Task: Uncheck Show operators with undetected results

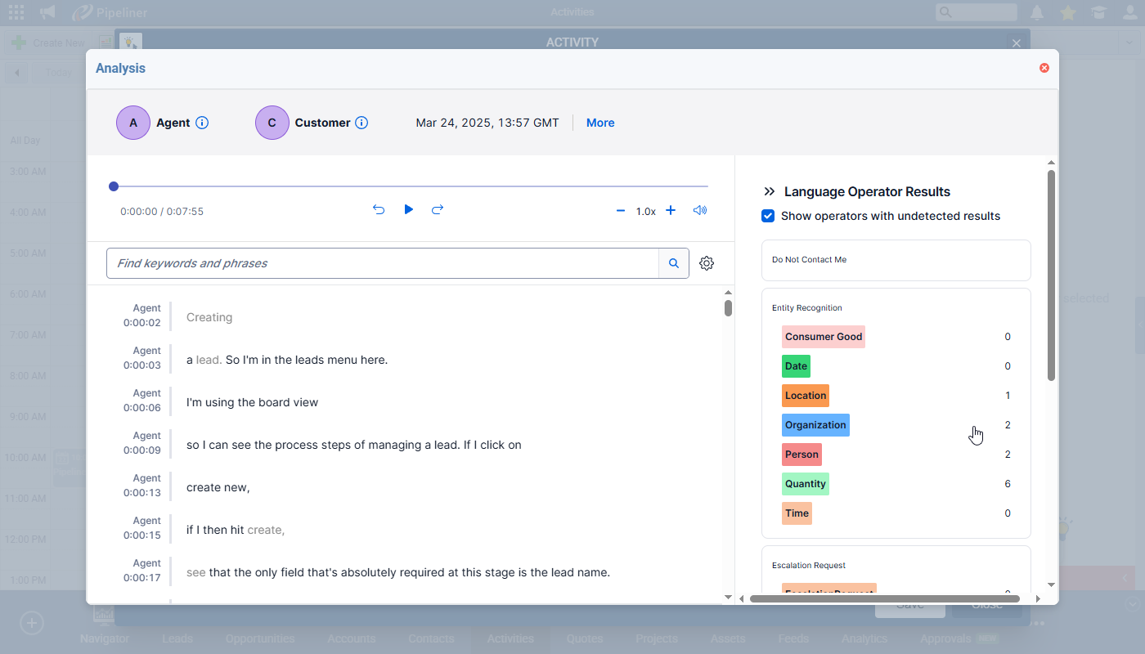Action: (x=768, y=216)
